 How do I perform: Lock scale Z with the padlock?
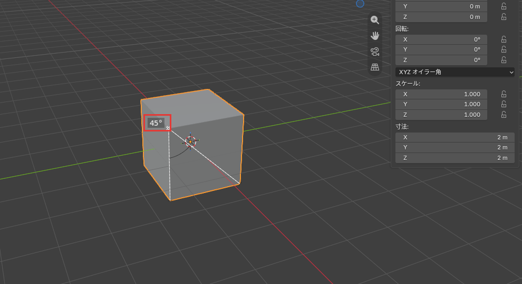[504, 115]
